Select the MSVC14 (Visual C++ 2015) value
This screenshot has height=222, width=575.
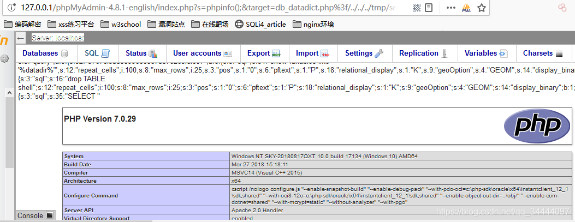(x=266, y=172)
